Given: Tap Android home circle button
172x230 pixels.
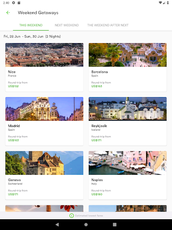Looking at the screenshot, I should pos(86,225).
